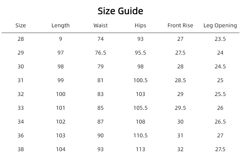This screenshot has height=164, width=241.
Task: Click the Hips column header
Action: pos(140,25)
